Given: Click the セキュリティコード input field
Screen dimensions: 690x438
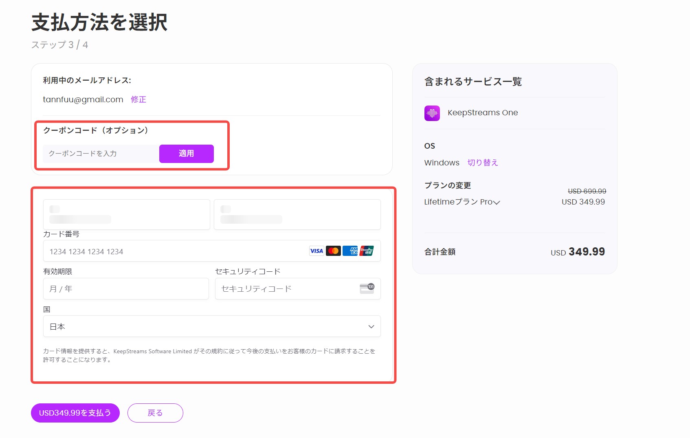Looking at the screenshot, I should click(x=285, y=289).
